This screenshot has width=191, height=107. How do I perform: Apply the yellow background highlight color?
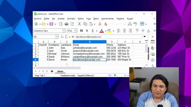(109, 31)
